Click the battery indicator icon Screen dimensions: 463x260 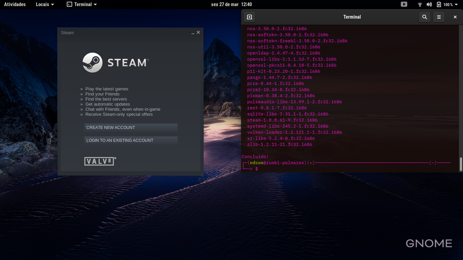(439, 4)
